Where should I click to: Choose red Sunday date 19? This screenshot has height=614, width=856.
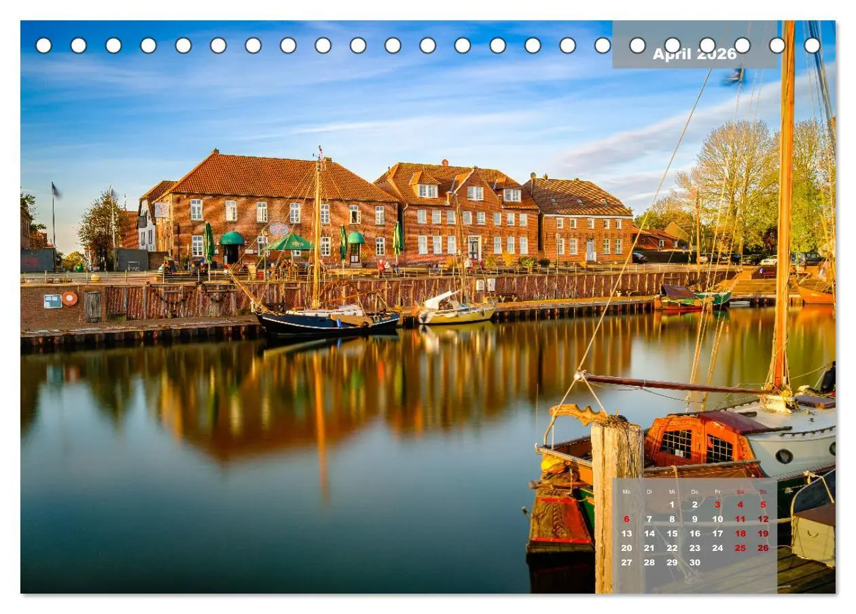[763, 534]
